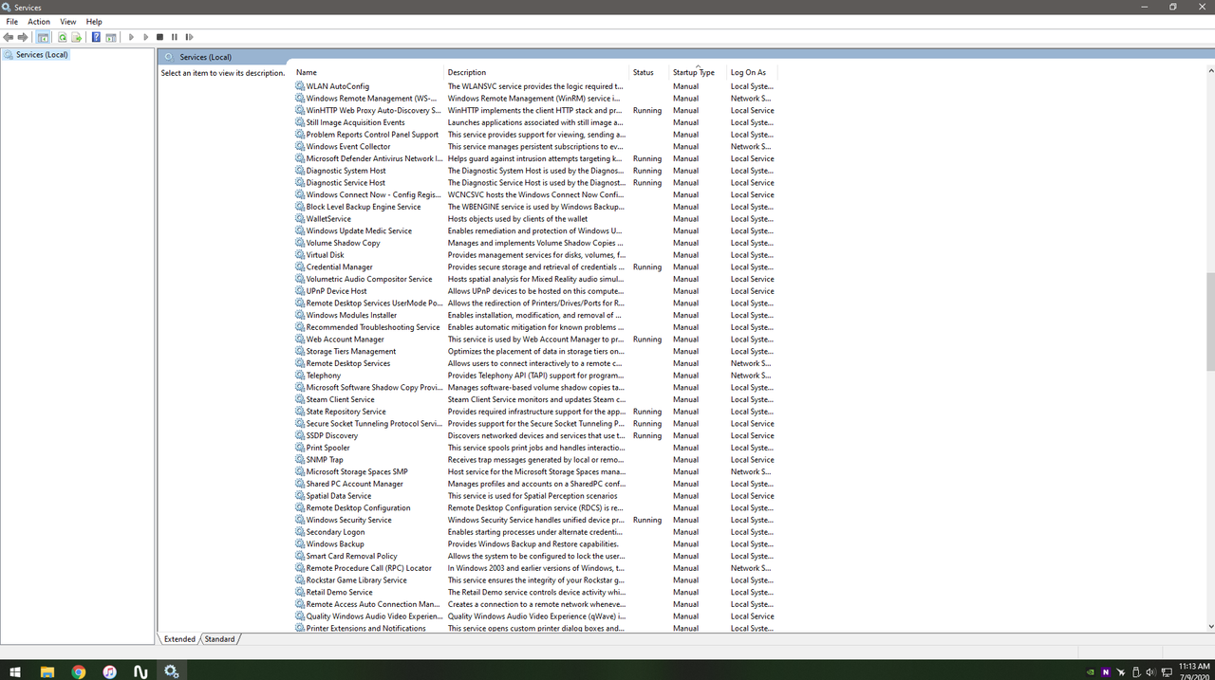Select the Virtual Disk service
1215x680 pixels.
coord(535,255)
